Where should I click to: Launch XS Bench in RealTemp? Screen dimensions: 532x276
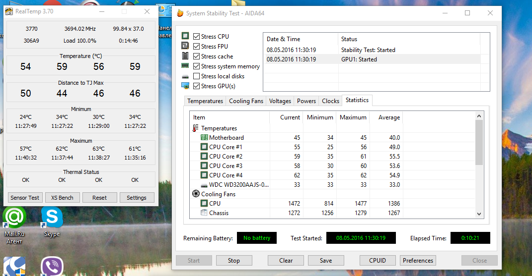coord(62,197)
